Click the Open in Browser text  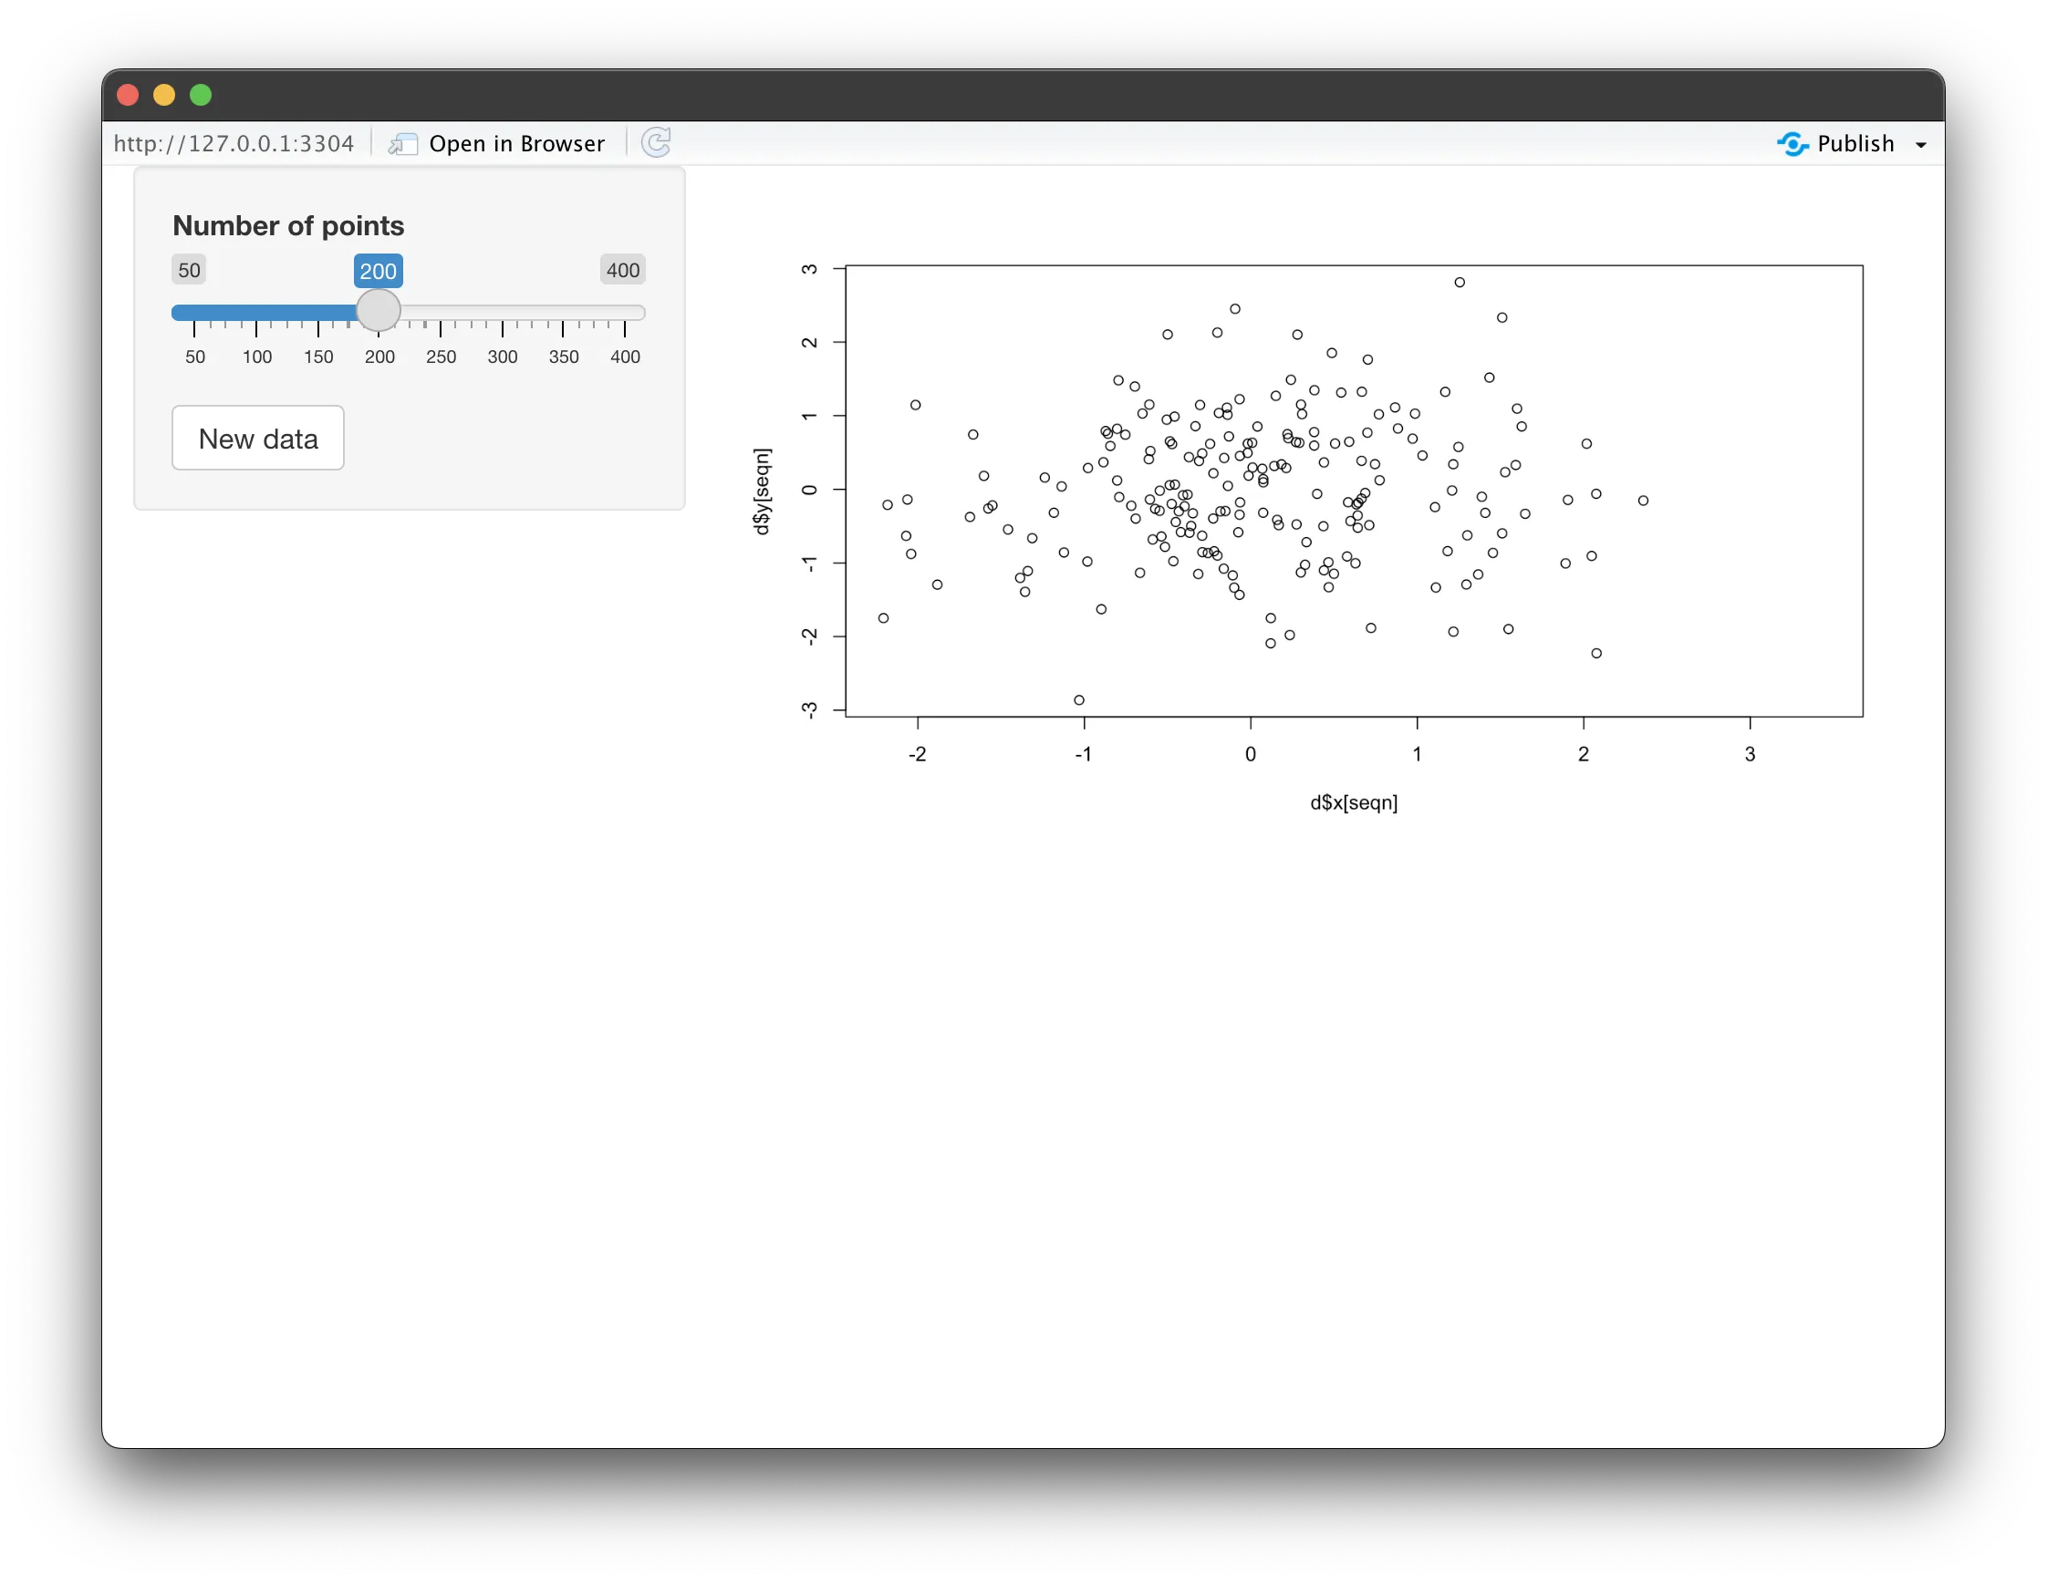point(516,143)
